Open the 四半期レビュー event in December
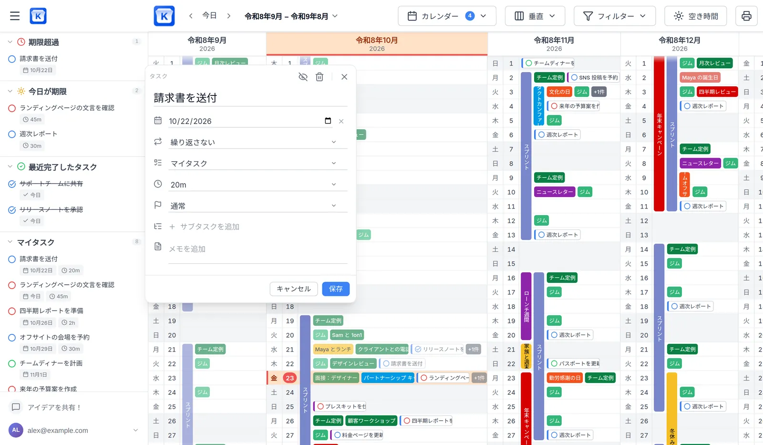The height and width of the screenshot is (445, 763). pos(717,92)
